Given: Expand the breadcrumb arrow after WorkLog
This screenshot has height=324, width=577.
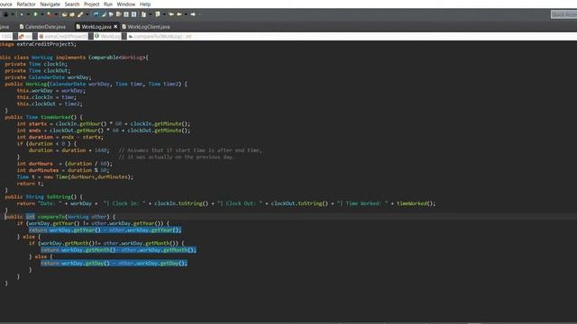Looking at the screenshot, I should 124,36.
